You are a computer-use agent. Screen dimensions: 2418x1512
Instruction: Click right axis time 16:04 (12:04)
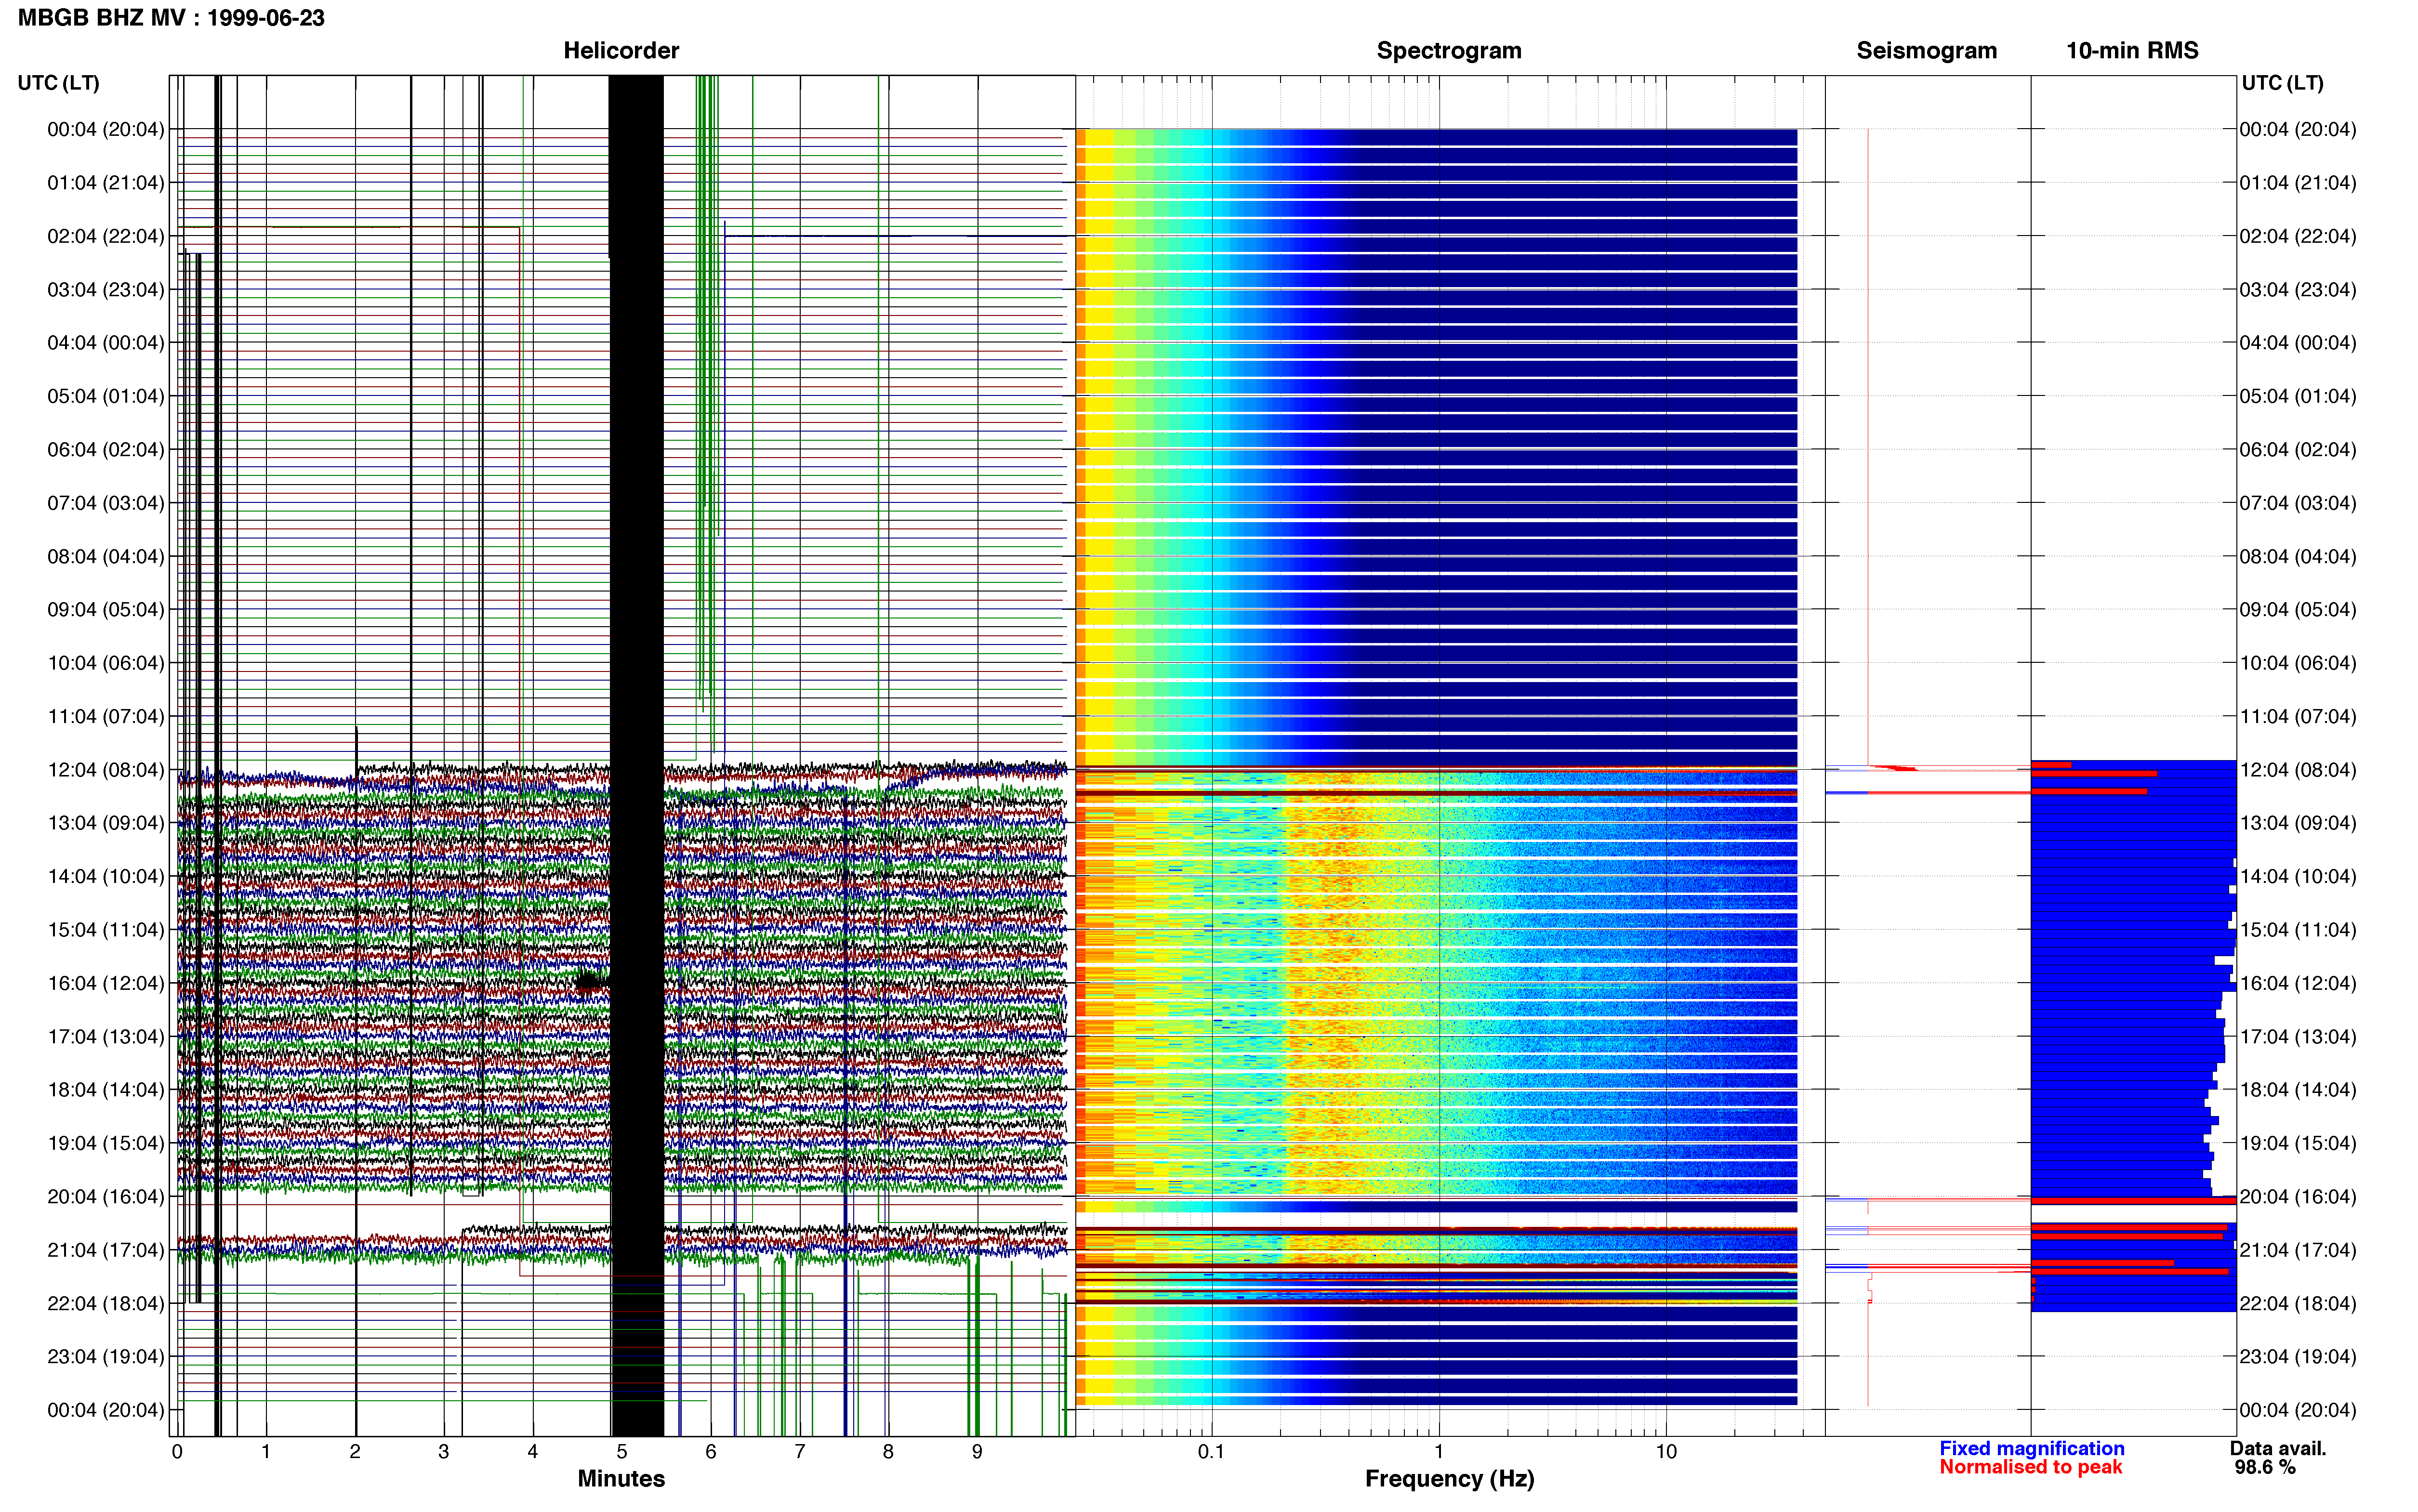(2298, 983)
